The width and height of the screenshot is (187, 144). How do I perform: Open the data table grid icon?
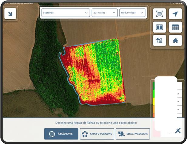175,27
